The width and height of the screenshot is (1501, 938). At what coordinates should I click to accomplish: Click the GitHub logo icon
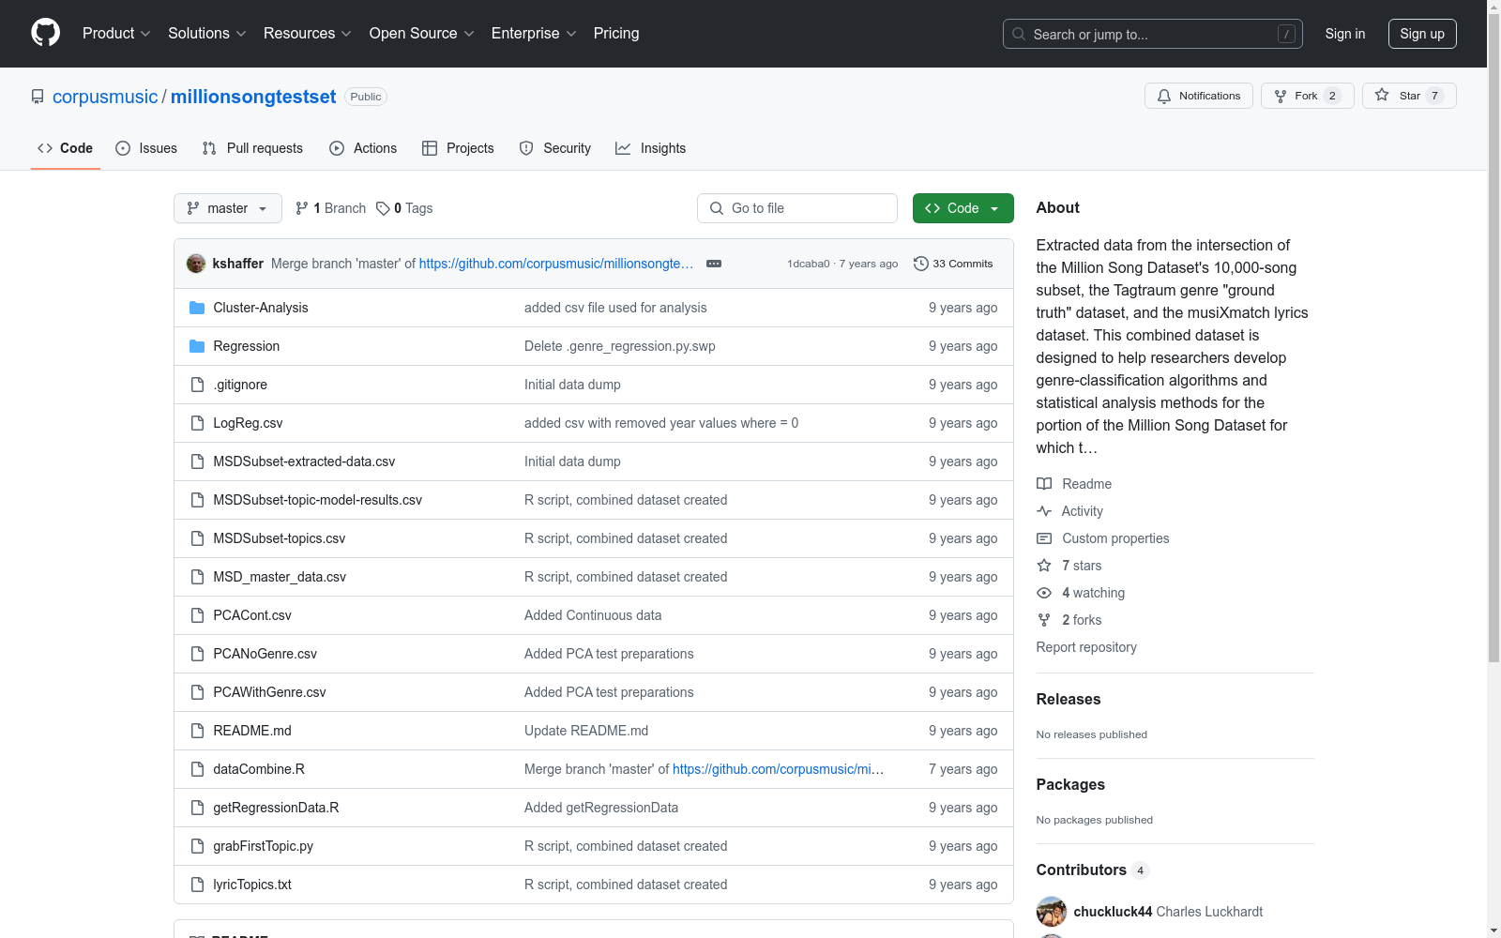point(45,33)
